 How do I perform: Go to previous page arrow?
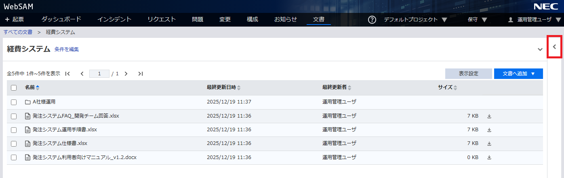click(82, 74)
